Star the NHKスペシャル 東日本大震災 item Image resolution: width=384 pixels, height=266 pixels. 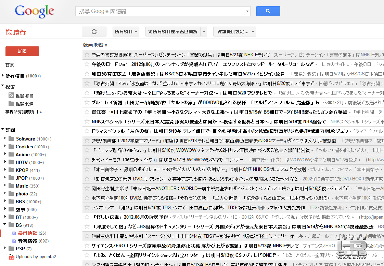(87, 121)
